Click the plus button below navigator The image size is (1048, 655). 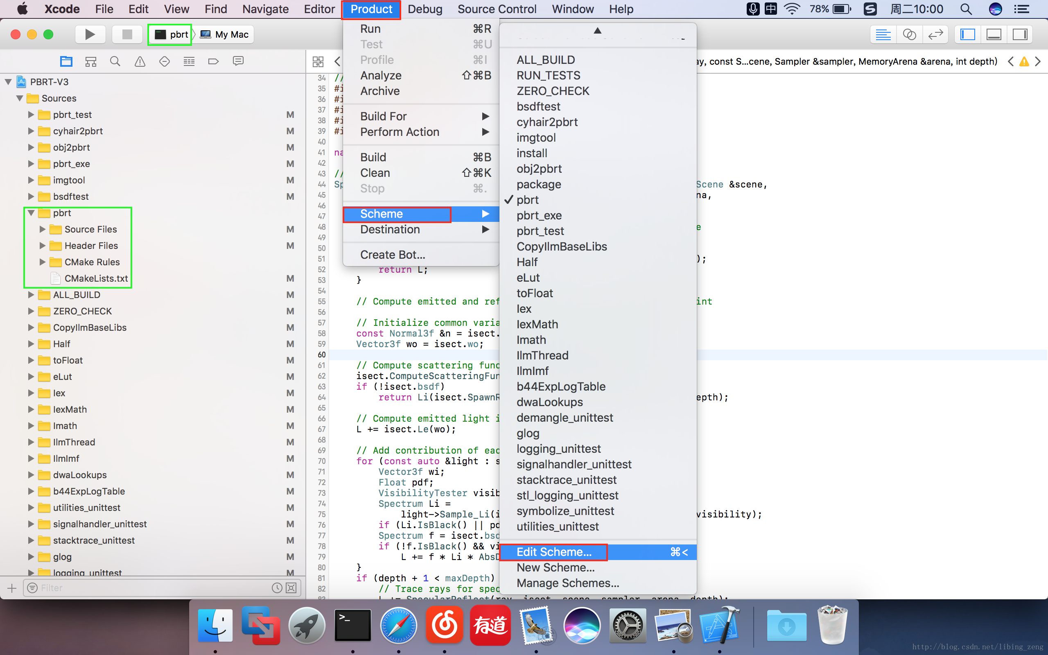(x=12, y=588)
